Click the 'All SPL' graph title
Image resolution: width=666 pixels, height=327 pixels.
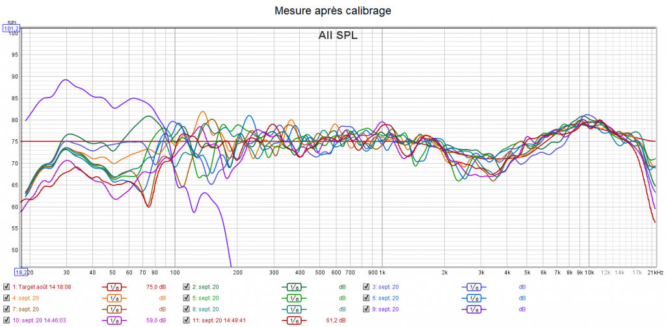pos(337,36)
